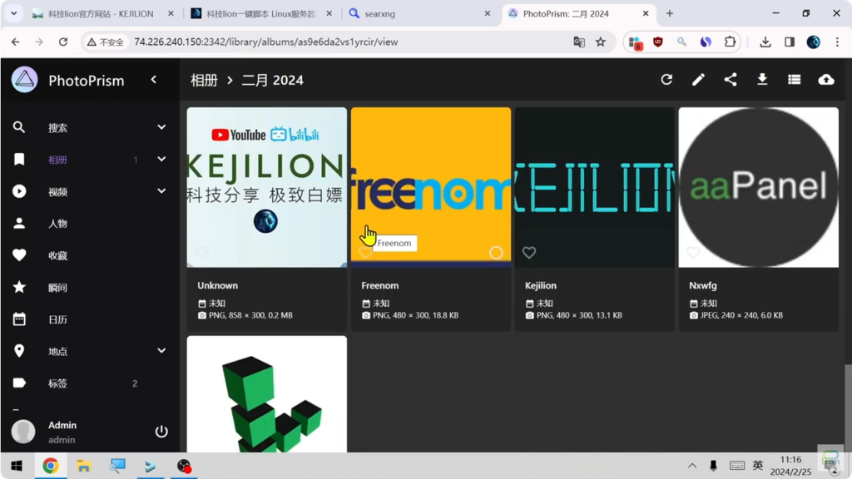
Task: Log out using the power icon
Action: (x=161, y=432)
